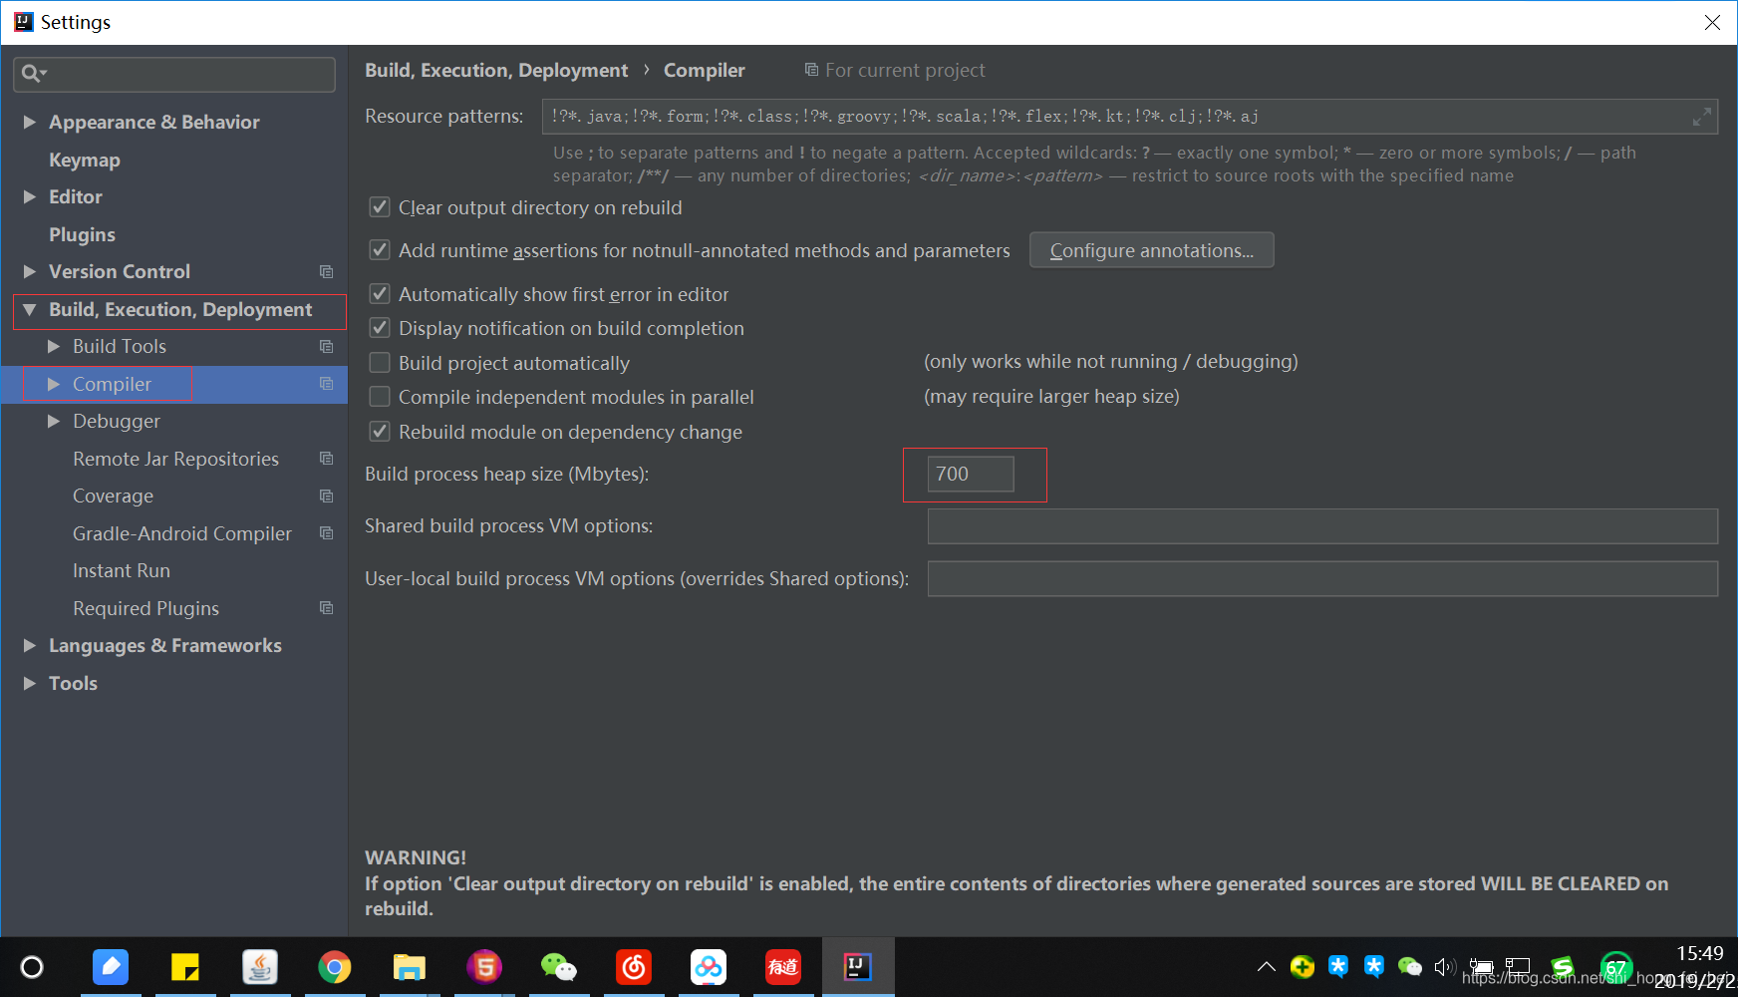Collapse the Build, Execution, Deployment section
Screen dimensions: 1738x997
29,309
